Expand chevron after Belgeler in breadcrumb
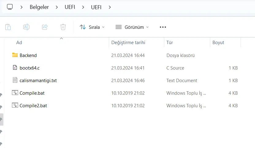Viewport: 255px width, 148px height. coord(57,7)
